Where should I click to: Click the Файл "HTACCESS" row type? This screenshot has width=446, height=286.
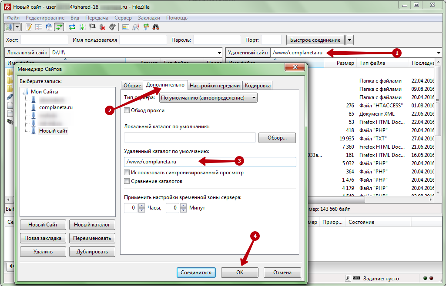pyautogui.click(x=381, y=105)
